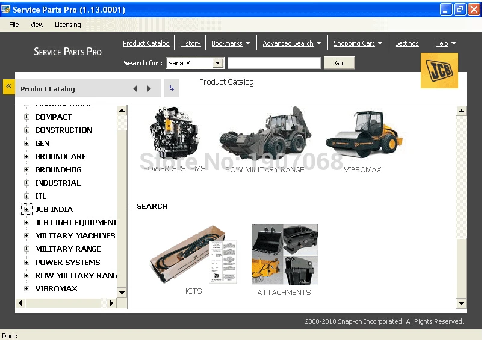
Task: Click the Help link
Action: [x=442, y=43]
